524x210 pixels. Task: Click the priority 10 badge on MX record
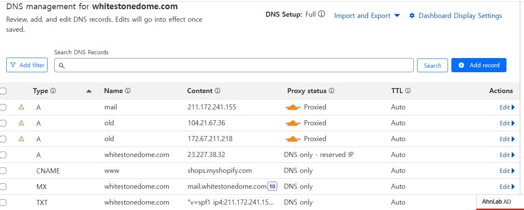(x=272, y=187)
